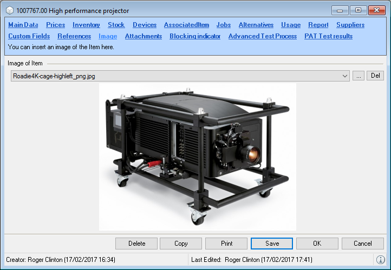Image resolution: width=391 pixels, height=270 pixels.
Task: Click the browse '...' button
Action: [x=358, y=76]
